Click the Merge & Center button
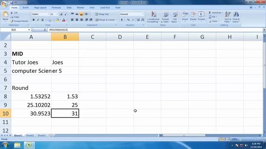The height and width of the screenshot is (149, 266). pyautogui.click(x=105, y=20)
